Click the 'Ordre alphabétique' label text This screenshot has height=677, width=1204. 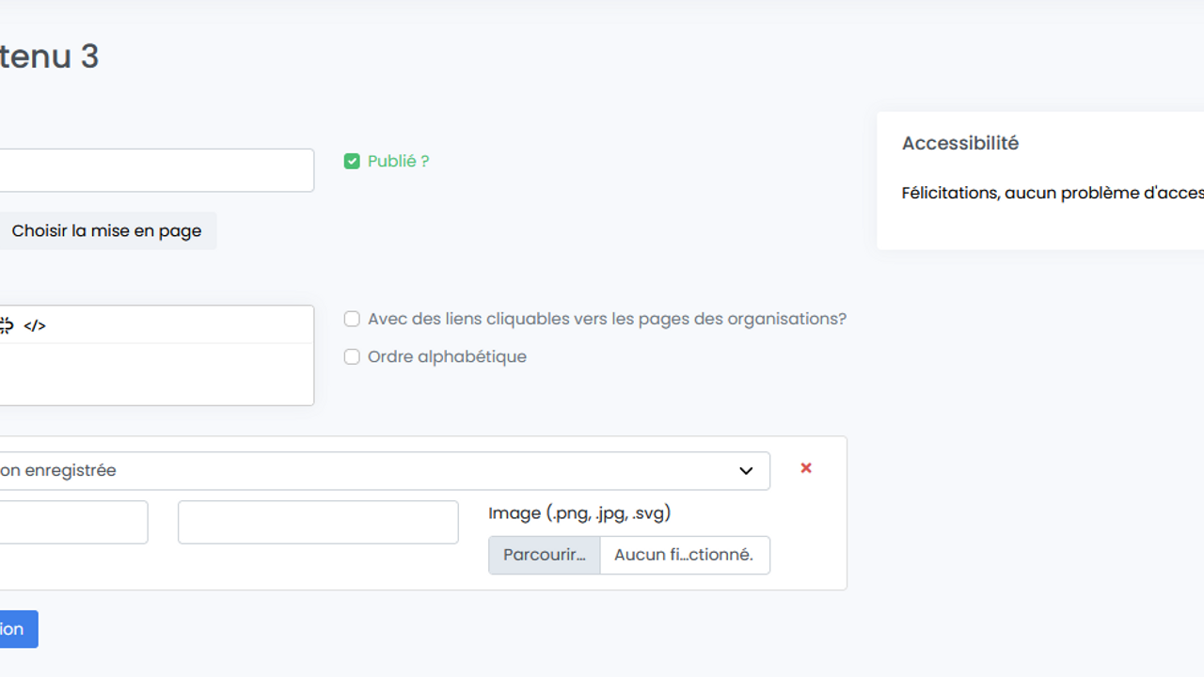[x=447, y=356]
